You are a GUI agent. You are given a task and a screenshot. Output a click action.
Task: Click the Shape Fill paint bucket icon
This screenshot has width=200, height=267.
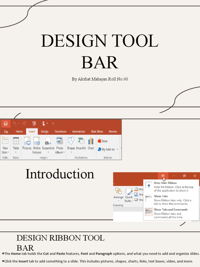[x=136, y=189]
